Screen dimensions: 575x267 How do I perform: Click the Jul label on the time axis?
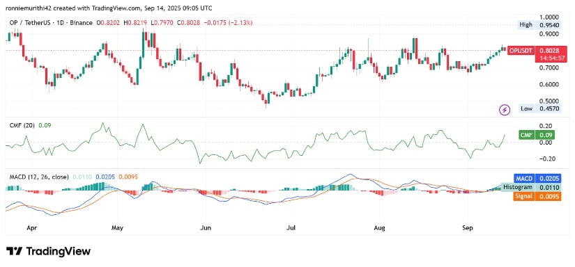pos(291,228)
